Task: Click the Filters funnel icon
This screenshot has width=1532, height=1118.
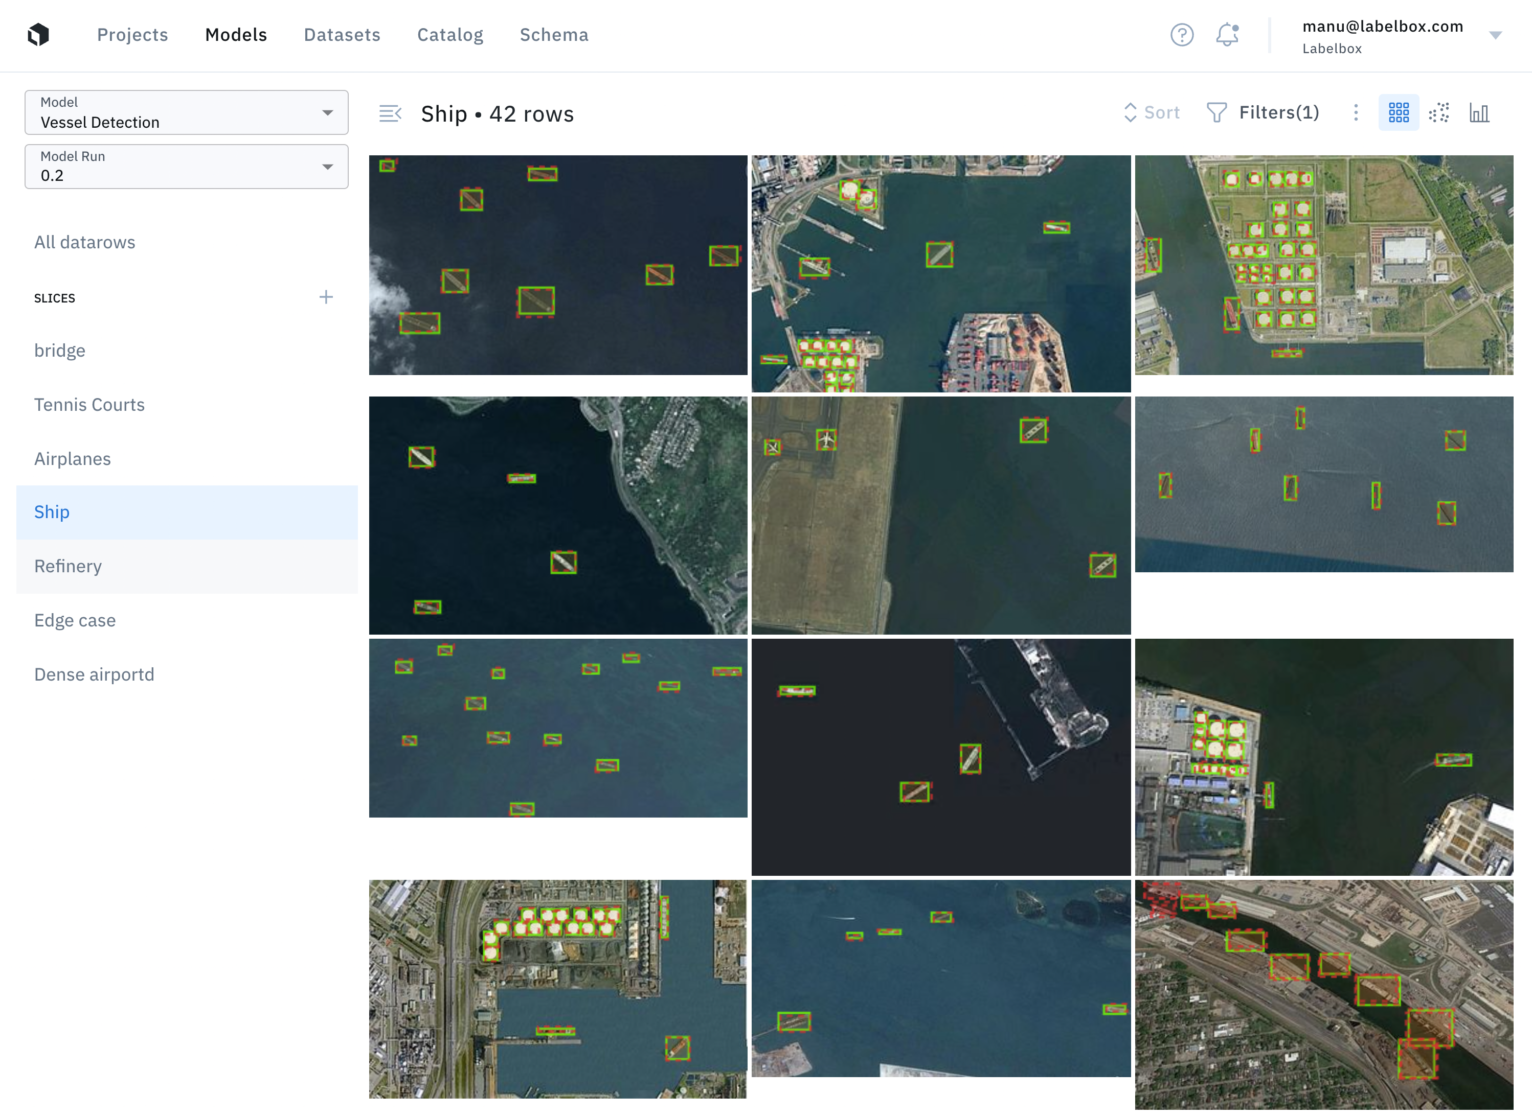Action: 1216,112
